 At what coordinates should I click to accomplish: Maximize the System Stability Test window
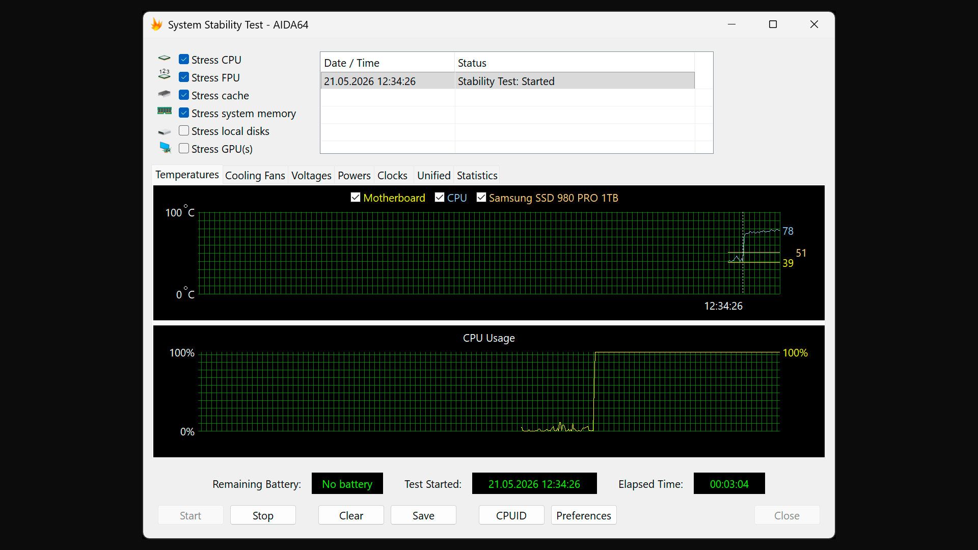pyautogui.click(x=773, y=24)
